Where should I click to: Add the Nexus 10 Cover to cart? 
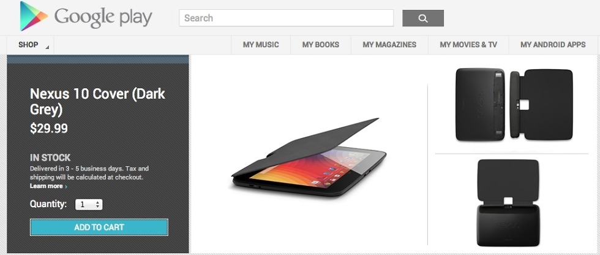pyautogui.click(x=99, y=227)
